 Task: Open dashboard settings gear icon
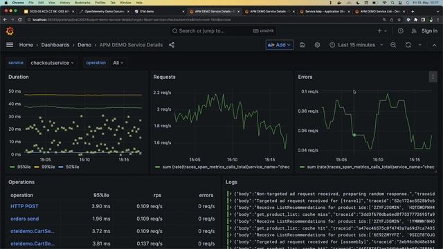(317, 45)
